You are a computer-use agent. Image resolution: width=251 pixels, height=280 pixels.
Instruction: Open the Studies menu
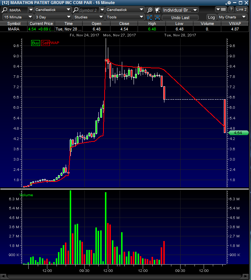click(89, 17)
